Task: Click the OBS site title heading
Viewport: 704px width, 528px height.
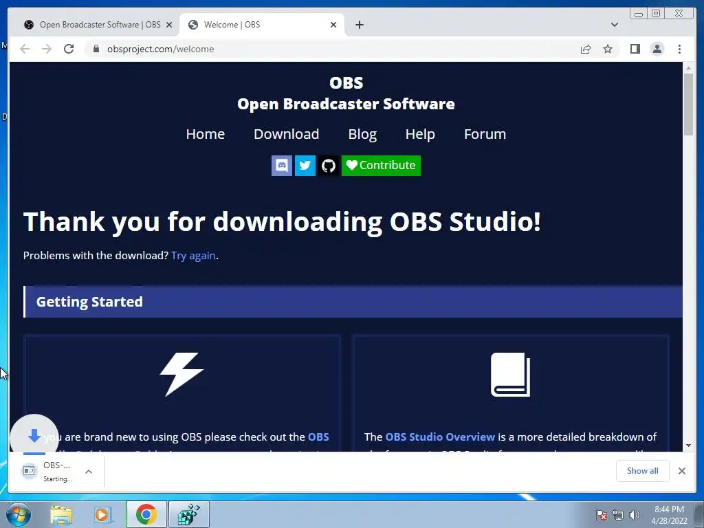Action: click(x=346, y=82)
